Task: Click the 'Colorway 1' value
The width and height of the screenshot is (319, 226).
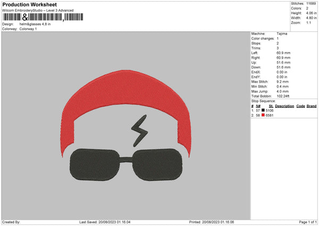Action: [28, 29]
